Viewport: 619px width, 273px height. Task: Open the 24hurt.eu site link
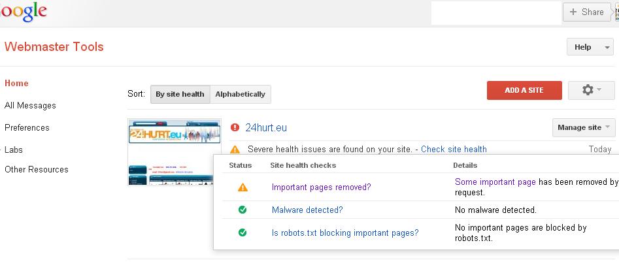tap(266, 128)
